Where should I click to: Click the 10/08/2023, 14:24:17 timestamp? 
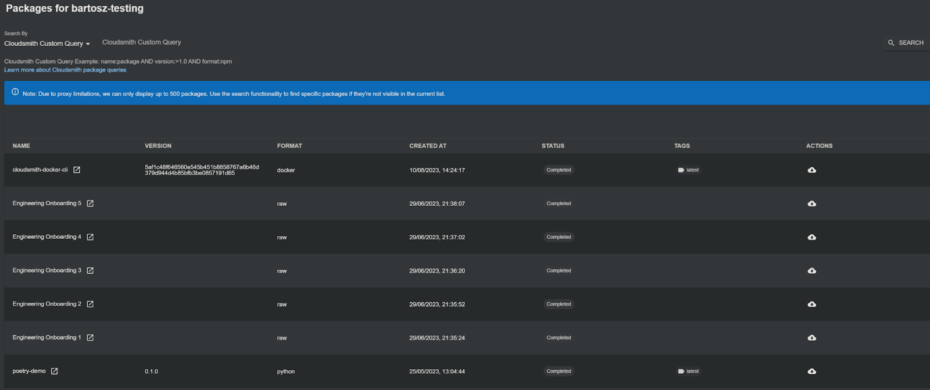[x=437, y=170]
